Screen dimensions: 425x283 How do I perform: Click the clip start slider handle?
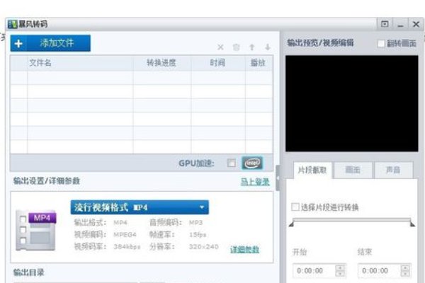[291, 224]
